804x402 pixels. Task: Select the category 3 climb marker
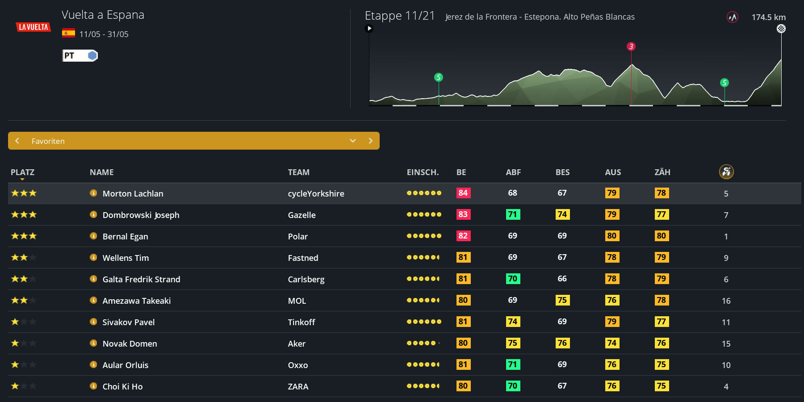coord(631,46)
